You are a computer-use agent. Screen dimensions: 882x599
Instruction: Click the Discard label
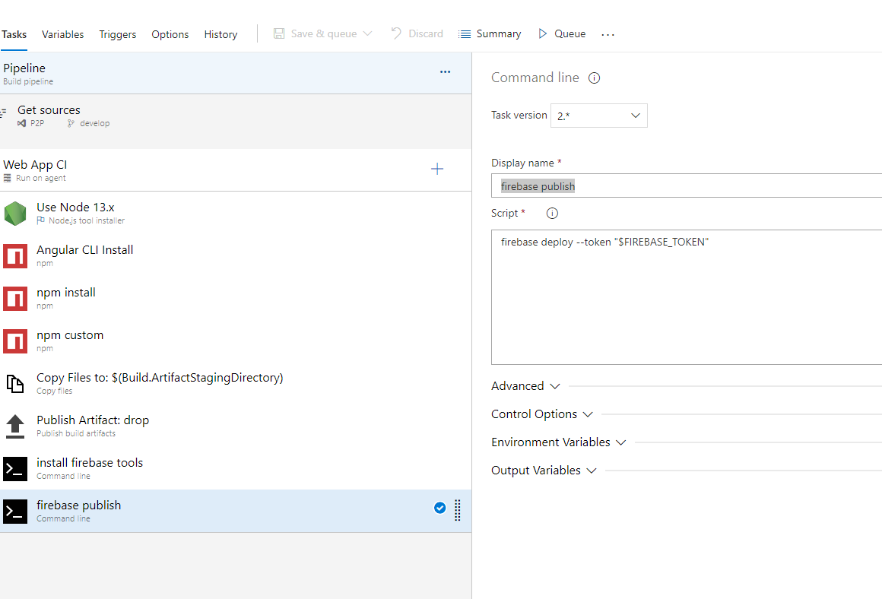[426, 33]
